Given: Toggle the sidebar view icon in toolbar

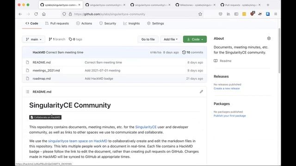Looking at the screenshot, I should point(236,14).
